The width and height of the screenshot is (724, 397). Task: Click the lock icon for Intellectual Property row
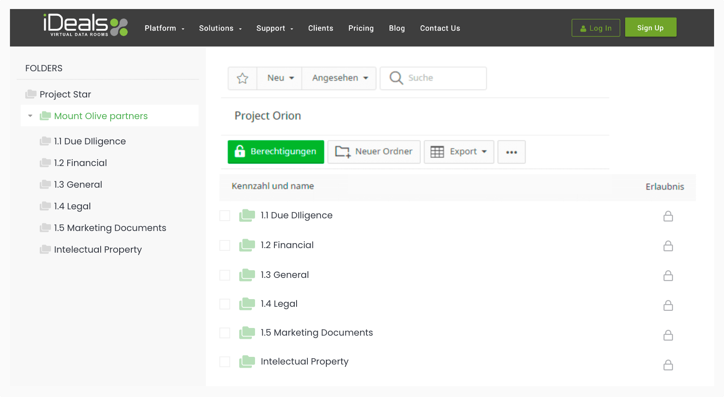668,365
